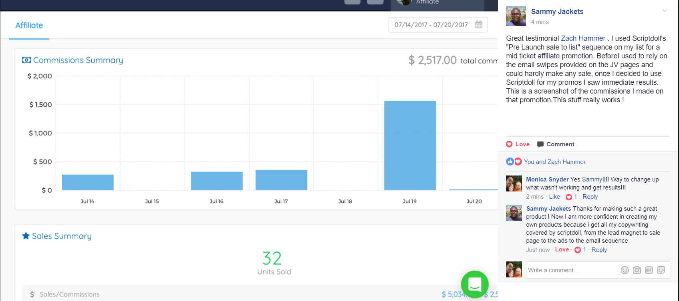Click the Love reaction button on post

click(x=518, y=144)
